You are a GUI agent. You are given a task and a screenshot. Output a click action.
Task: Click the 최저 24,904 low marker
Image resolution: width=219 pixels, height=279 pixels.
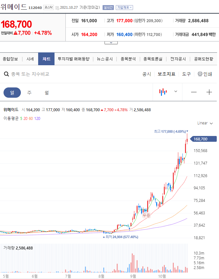click(121, 237)
